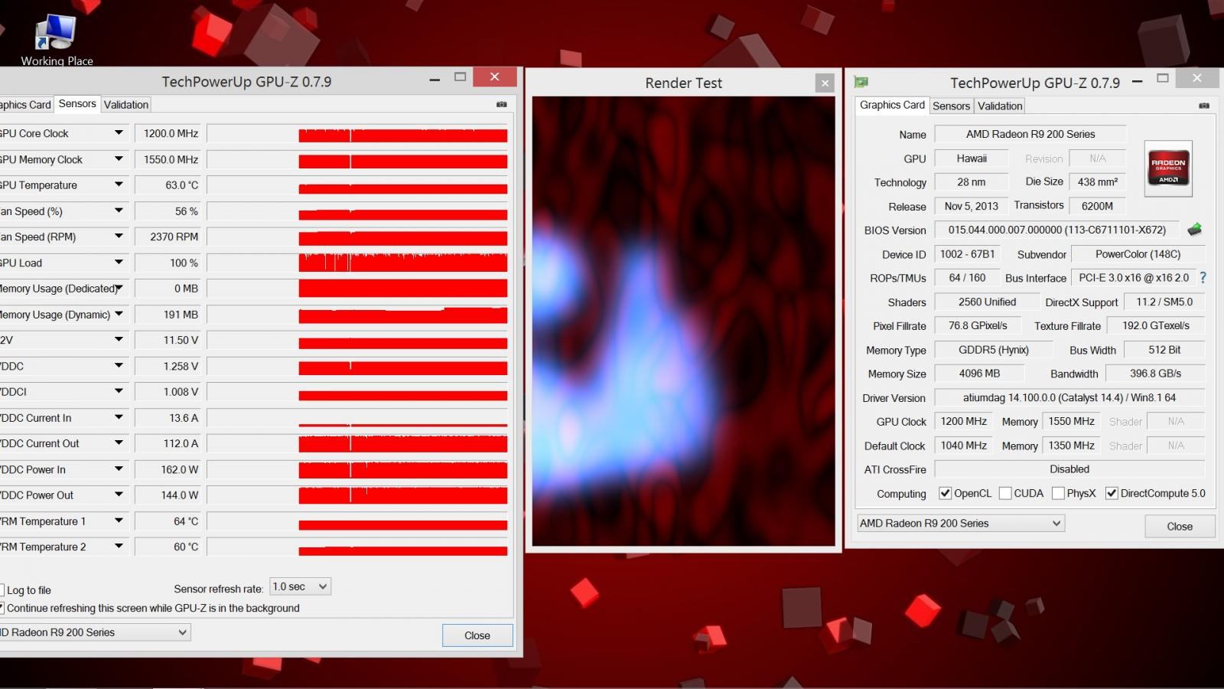Minimize the Sensors GPU-Z window
The height and width of the screenshot is (689, 1224).
click(435, 79)
